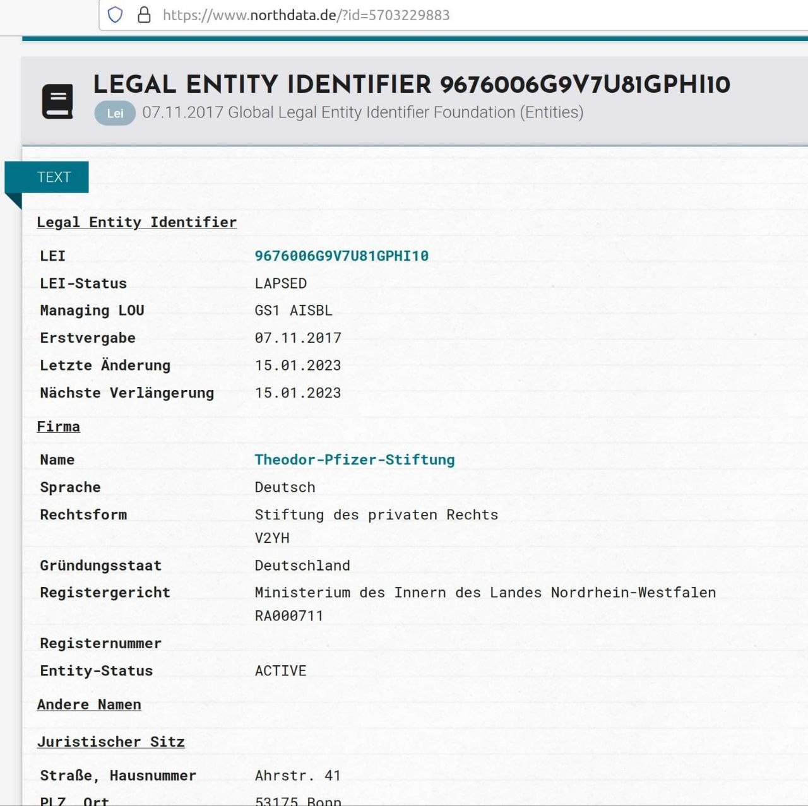Click the RA000711 register code
Screen dimensions: 808x806
point(289,615)
